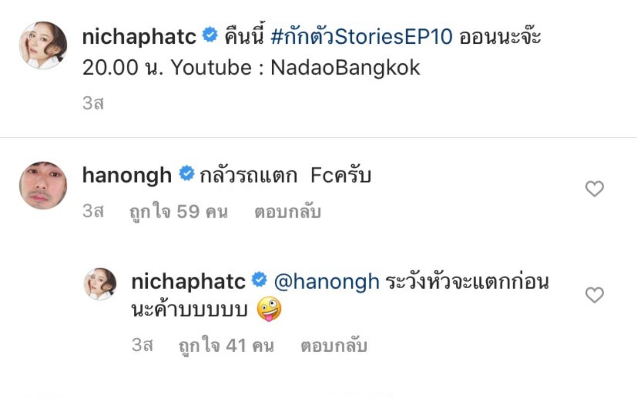The image size is (637, 398).
Task: View the 41 likes (ถูกใจ 41 คน)
Action: click(226, 346)
